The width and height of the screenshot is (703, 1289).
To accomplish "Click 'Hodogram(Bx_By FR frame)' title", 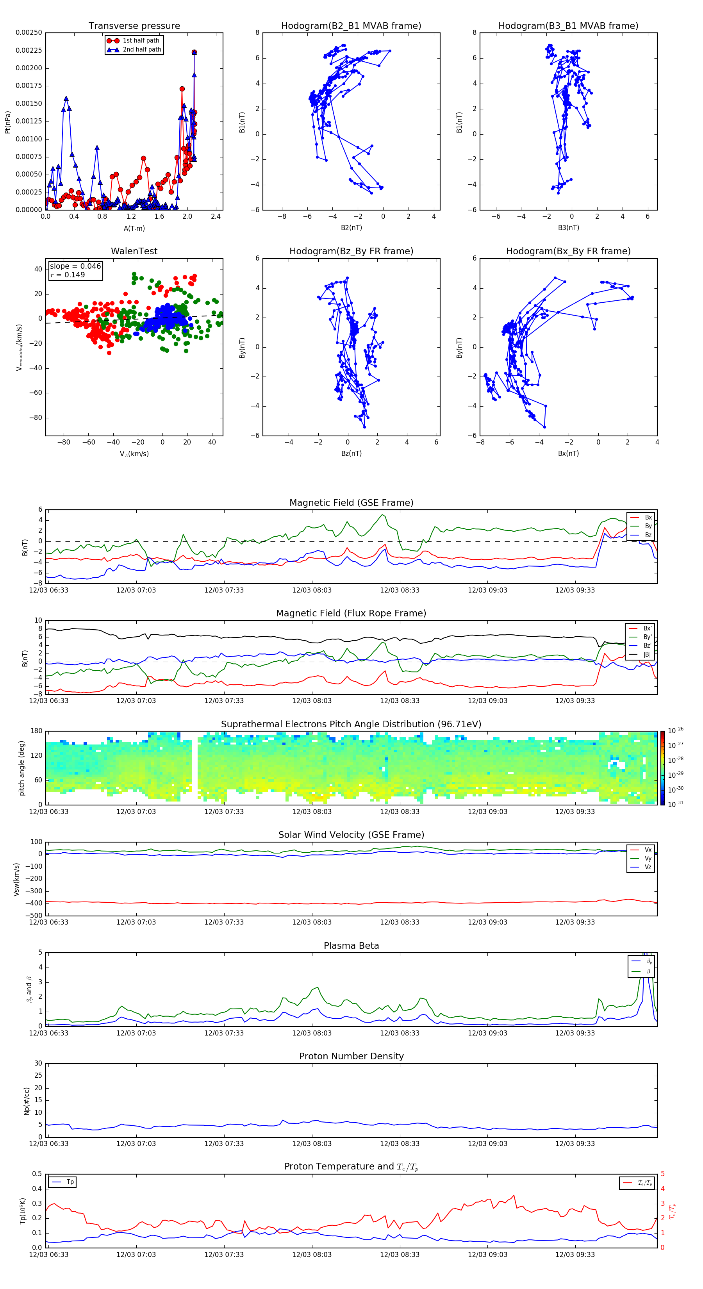I will [568, 251].
